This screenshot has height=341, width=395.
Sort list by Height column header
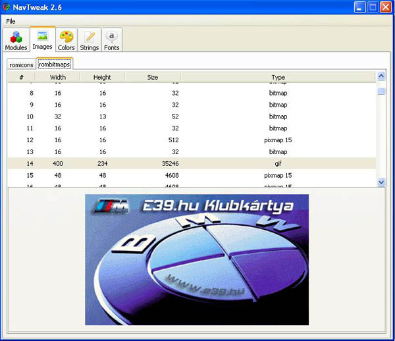coord(102,77)
